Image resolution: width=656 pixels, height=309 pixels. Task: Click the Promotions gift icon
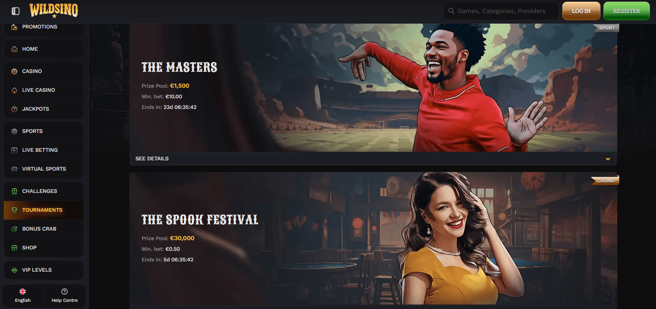click(x=14, y=27)
